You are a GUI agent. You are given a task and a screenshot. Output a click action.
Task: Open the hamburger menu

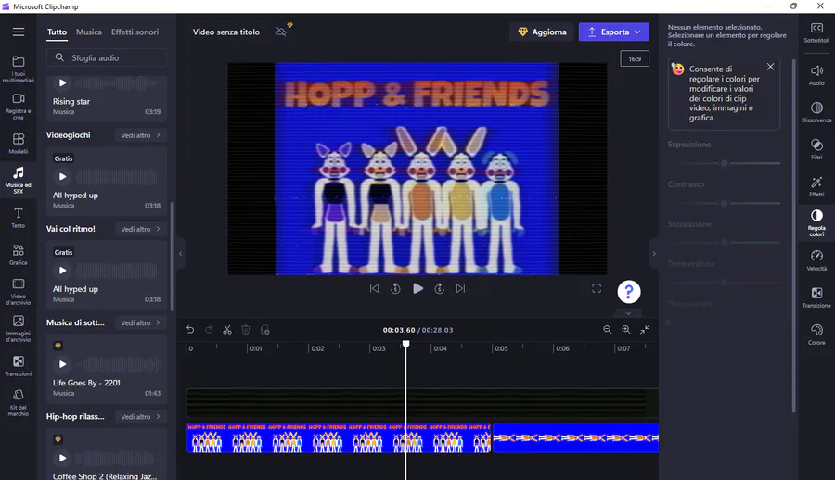(x=19, y=32)
